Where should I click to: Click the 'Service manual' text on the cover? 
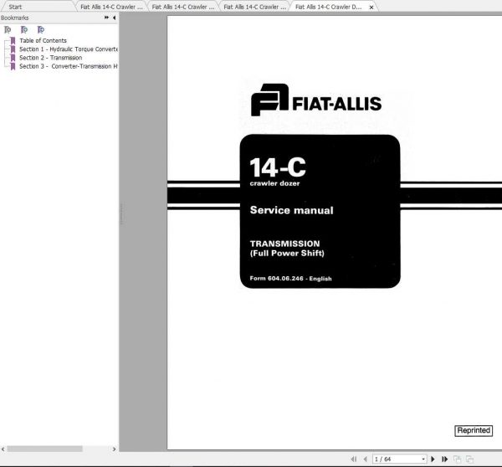tap(291, 210)
